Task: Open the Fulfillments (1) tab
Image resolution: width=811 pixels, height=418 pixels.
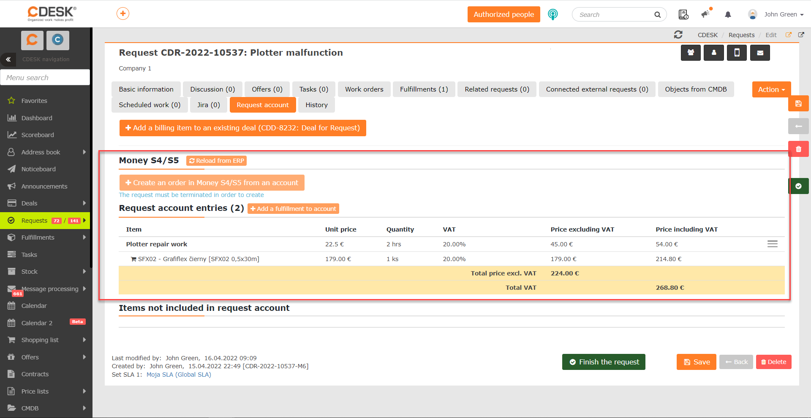Action: pos(424,89)
